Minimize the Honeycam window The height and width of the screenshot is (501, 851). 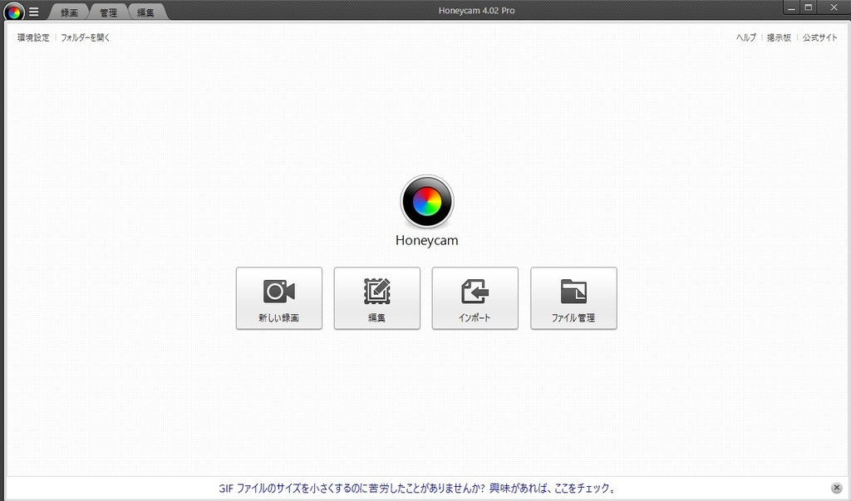[789, 7]
